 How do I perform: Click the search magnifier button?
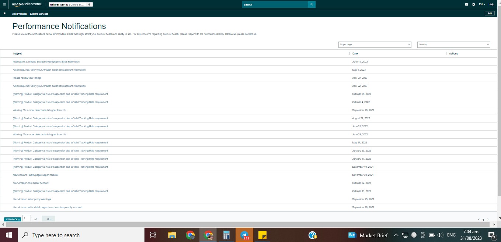click(x=312, y=4)
